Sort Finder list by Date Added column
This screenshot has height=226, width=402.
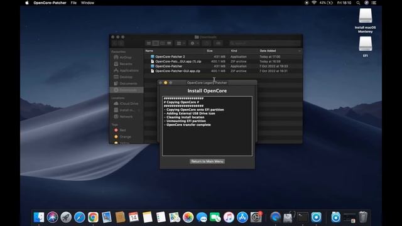[268, 51]
